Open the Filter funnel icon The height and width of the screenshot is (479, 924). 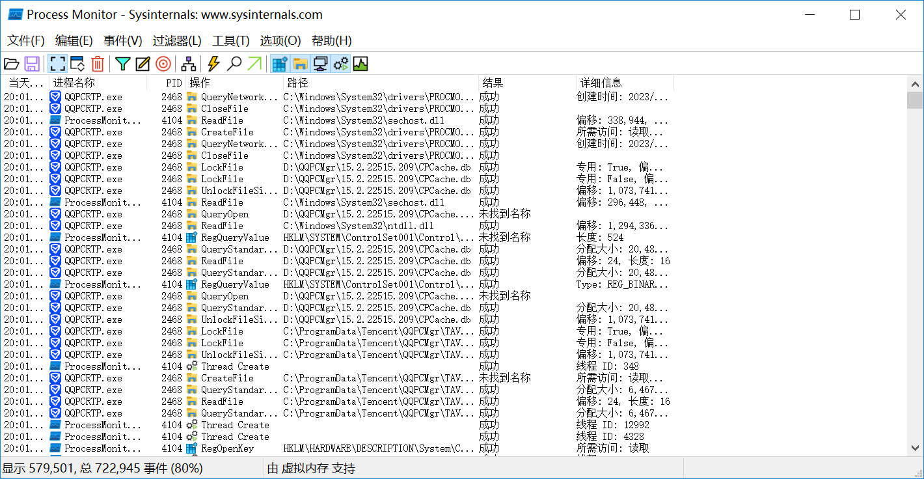pyautogui.click(x=122, y=64)
